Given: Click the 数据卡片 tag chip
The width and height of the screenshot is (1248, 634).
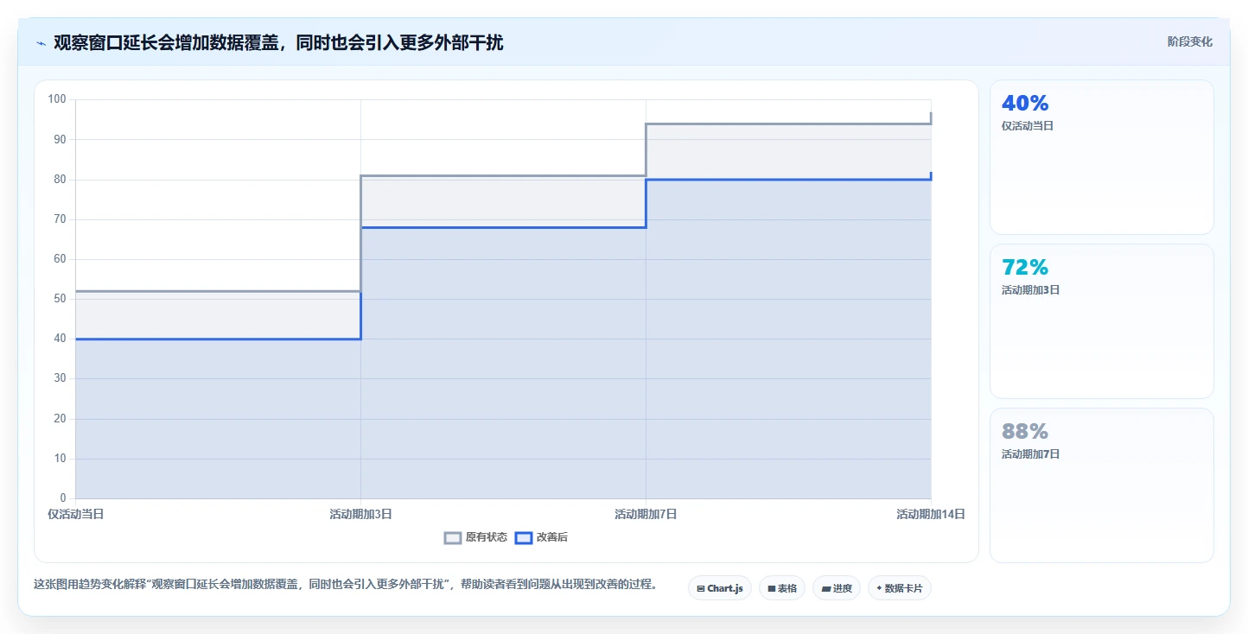Looking at the screenshot, I should coord(899,588).
